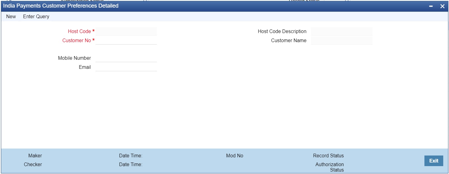Click the Customer Name label
The width and height of the screenshot is (449, 174).
289,40
